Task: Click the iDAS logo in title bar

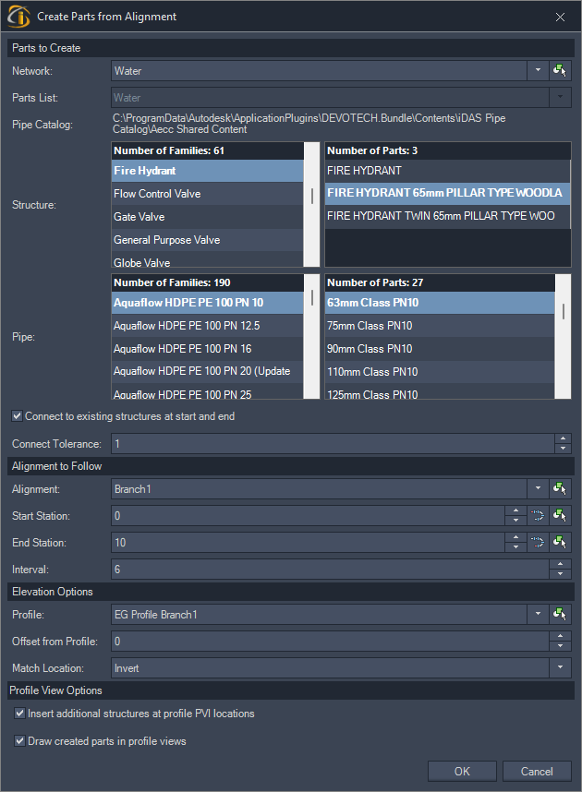Action: click(x=18, y=17)
